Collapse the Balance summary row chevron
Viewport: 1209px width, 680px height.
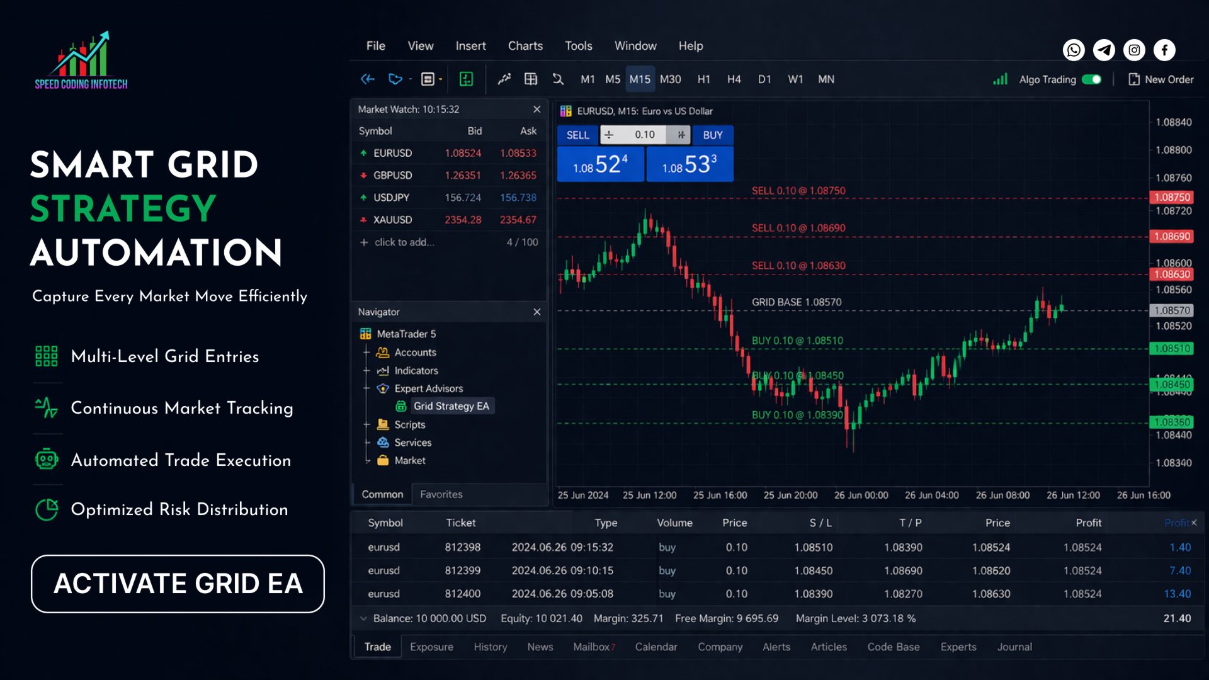[x=363, y=619]
